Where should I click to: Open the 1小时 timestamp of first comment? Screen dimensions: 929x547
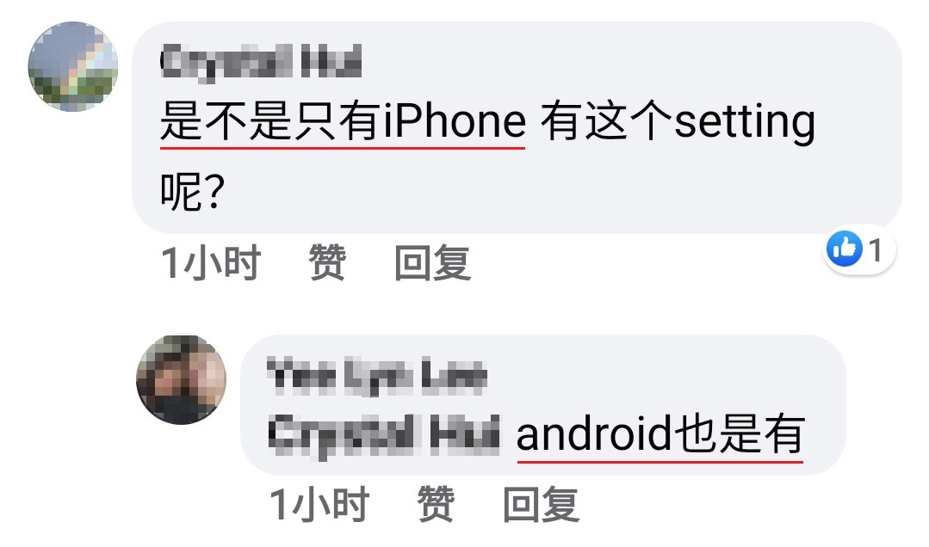pos(210,262)
